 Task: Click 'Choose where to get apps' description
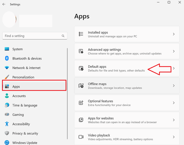[x=125, y=54]
